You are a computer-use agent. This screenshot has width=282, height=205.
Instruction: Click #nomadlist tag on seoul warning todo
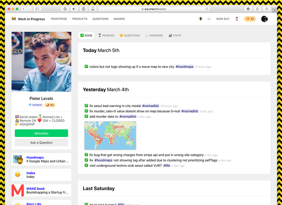tap(151, 106)
